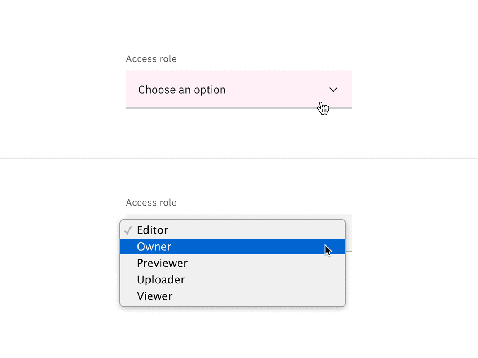Pick the Uploader role option

(x=161, y=280)
